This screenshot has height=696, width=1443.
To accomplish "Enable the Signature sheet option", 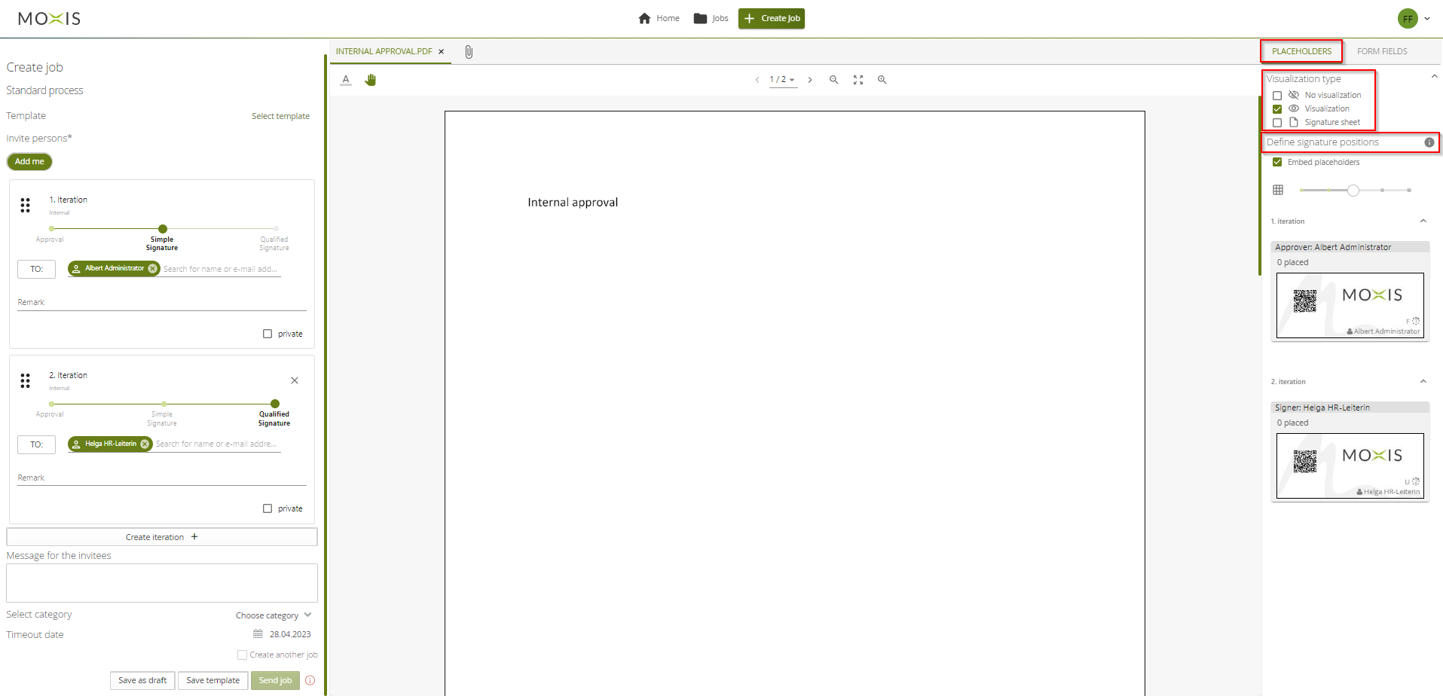I will [1277, 123].
